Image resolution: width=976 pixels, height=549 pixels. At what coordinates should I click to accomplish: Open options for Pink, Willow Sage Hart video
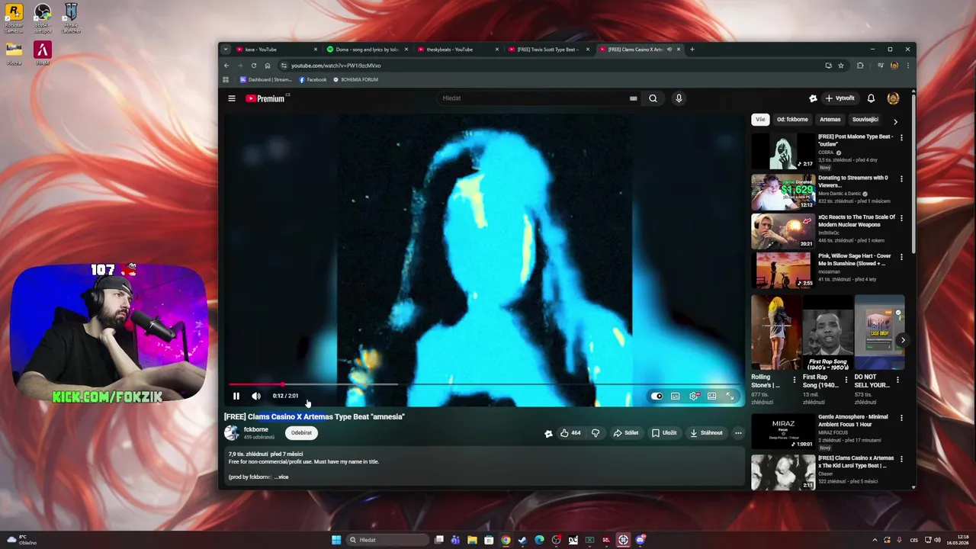901,258
